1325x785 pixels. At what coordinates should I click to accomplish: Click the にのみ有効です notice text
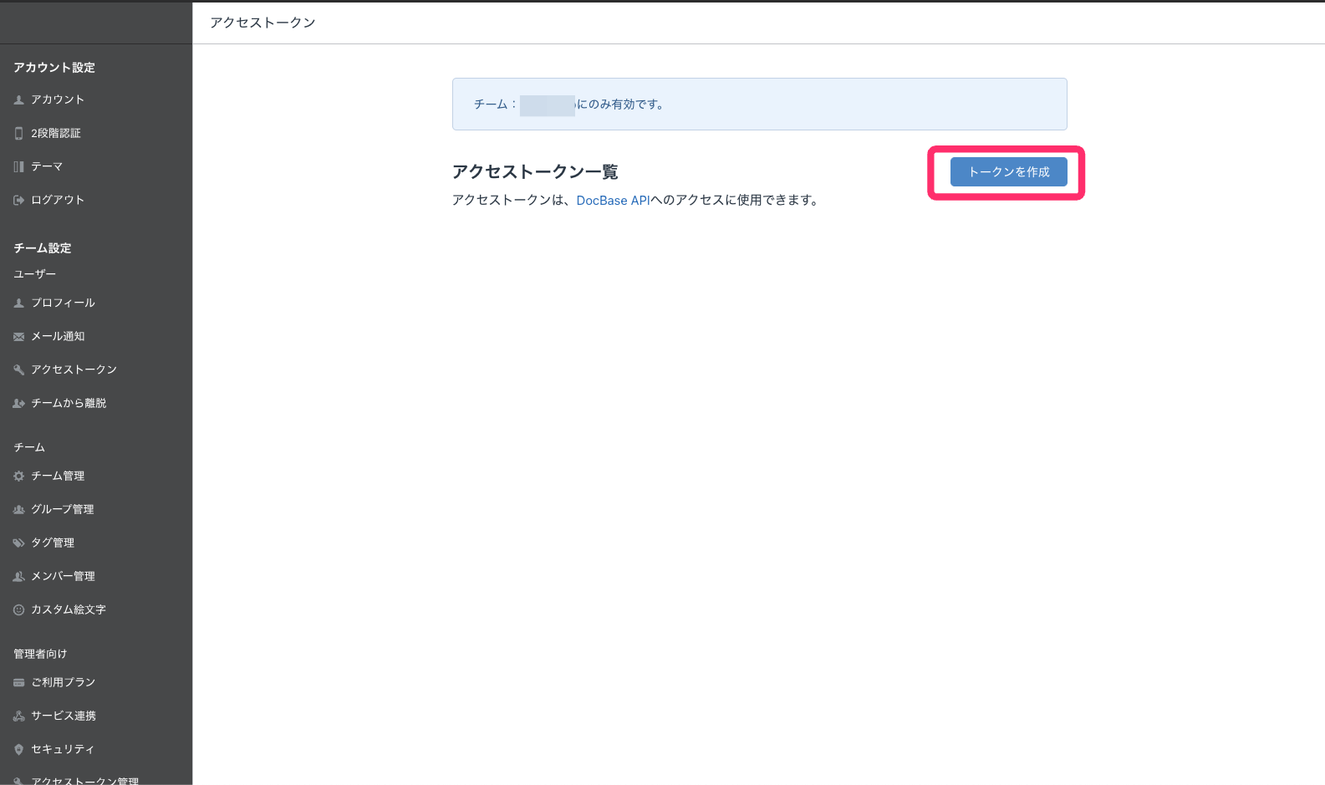620,104
